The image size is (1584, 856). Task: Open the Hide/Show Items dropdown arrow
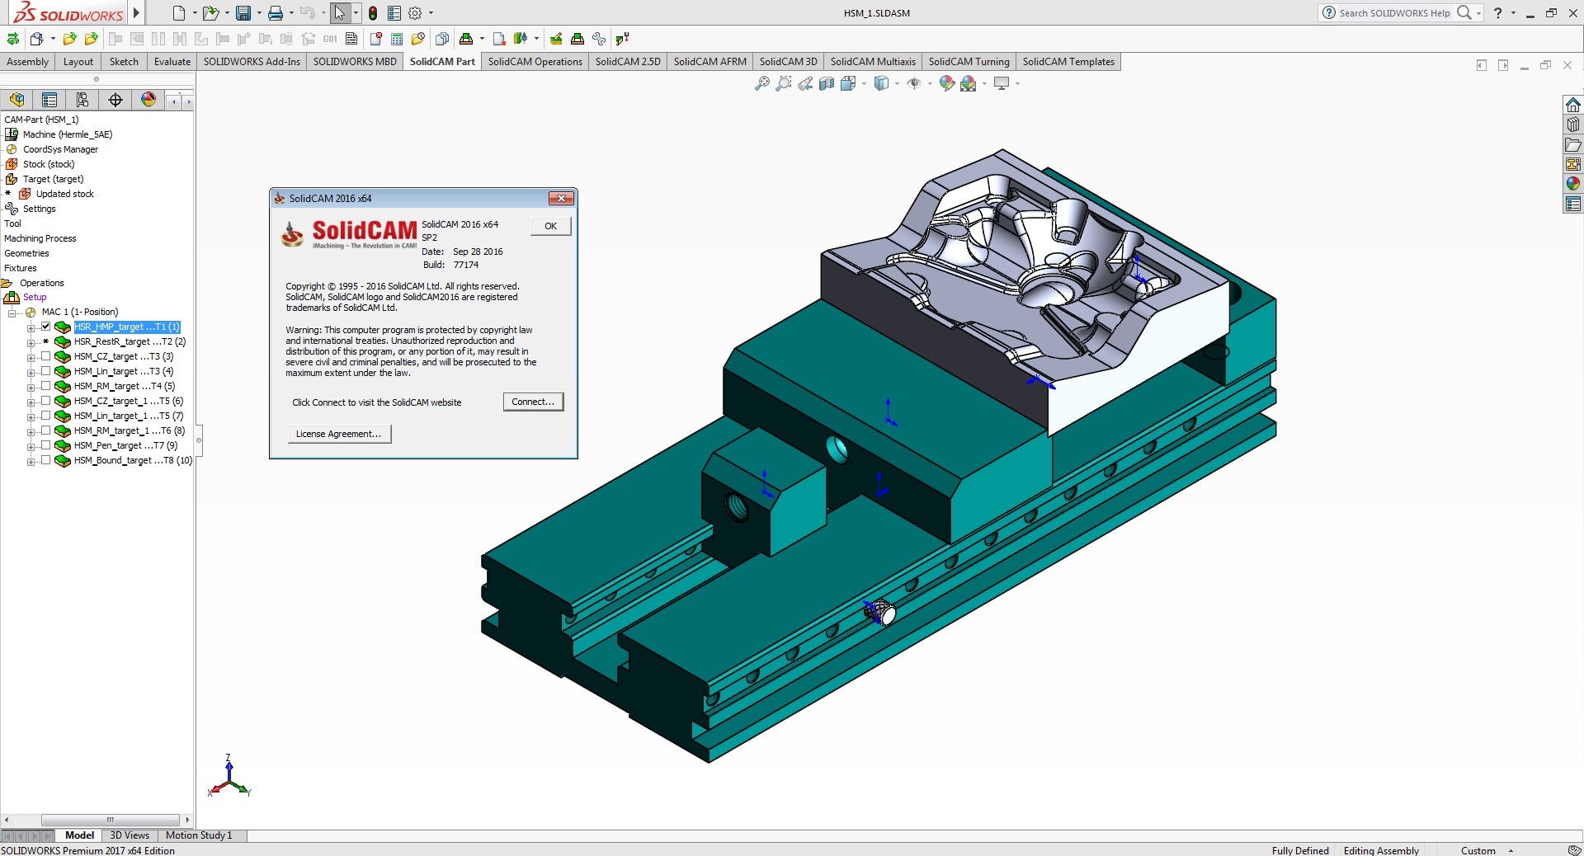coord(930,83)
